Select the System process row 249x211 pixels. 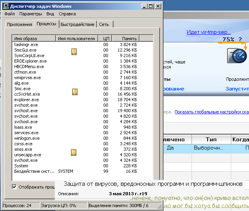tap(83, 166)
